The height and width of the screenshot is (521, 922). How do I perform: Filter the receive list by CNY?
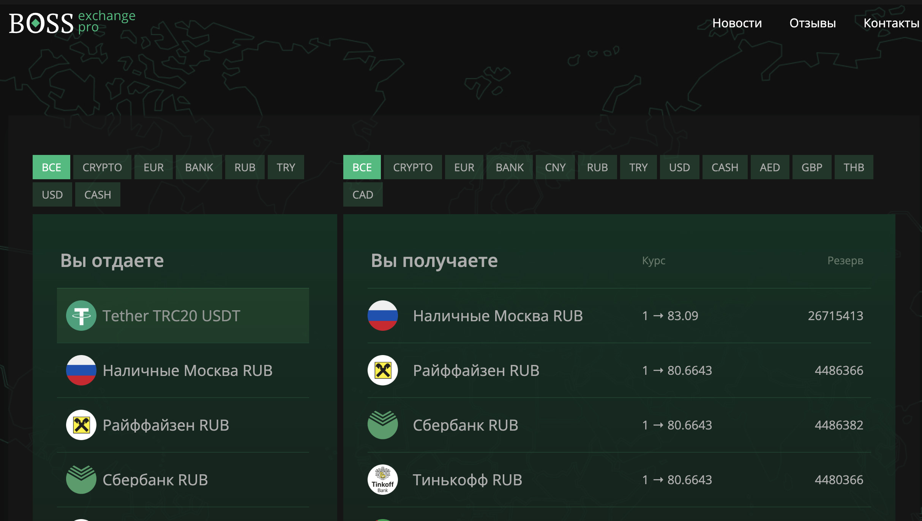tap(555, 167)
